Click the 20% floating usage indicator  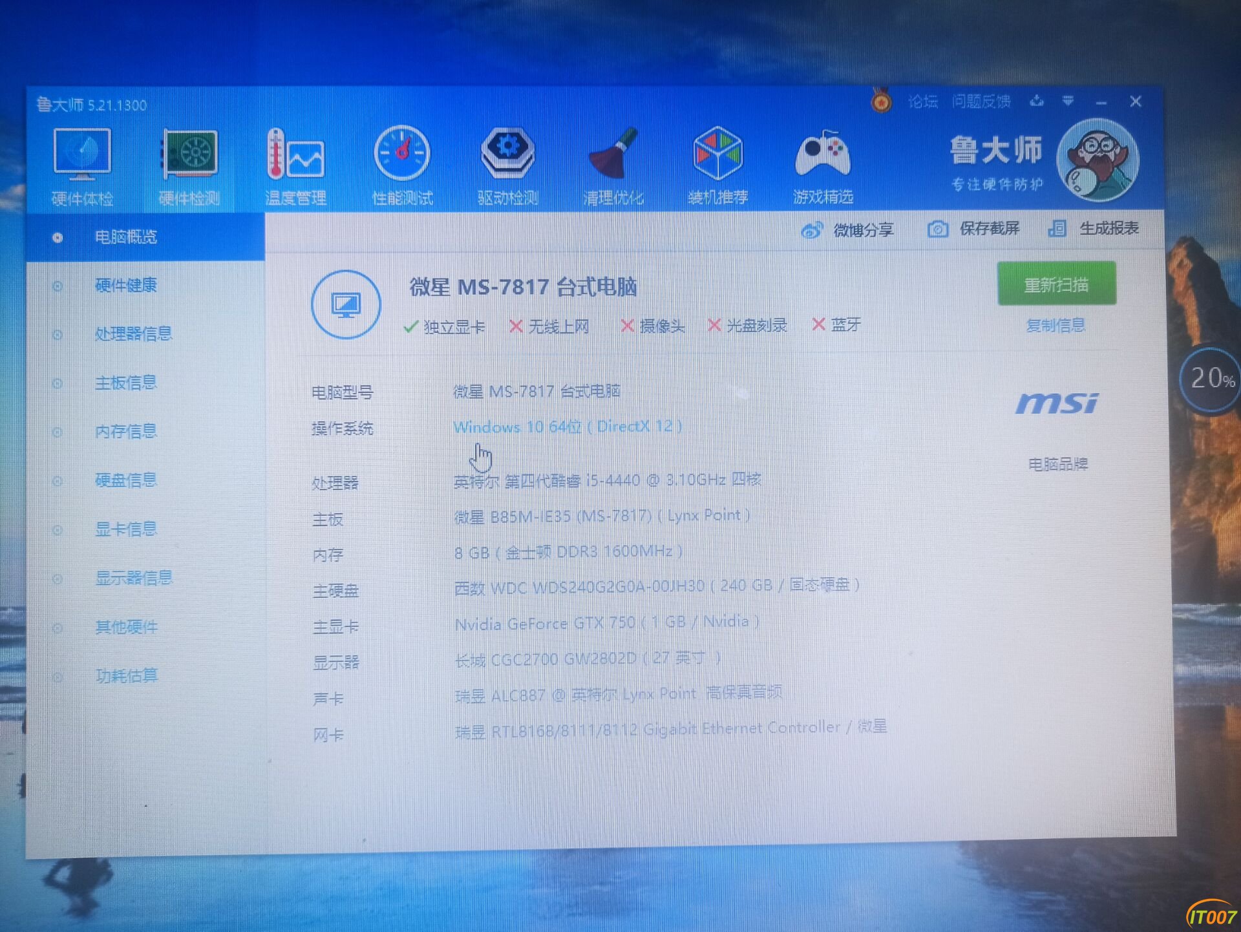1211,379
